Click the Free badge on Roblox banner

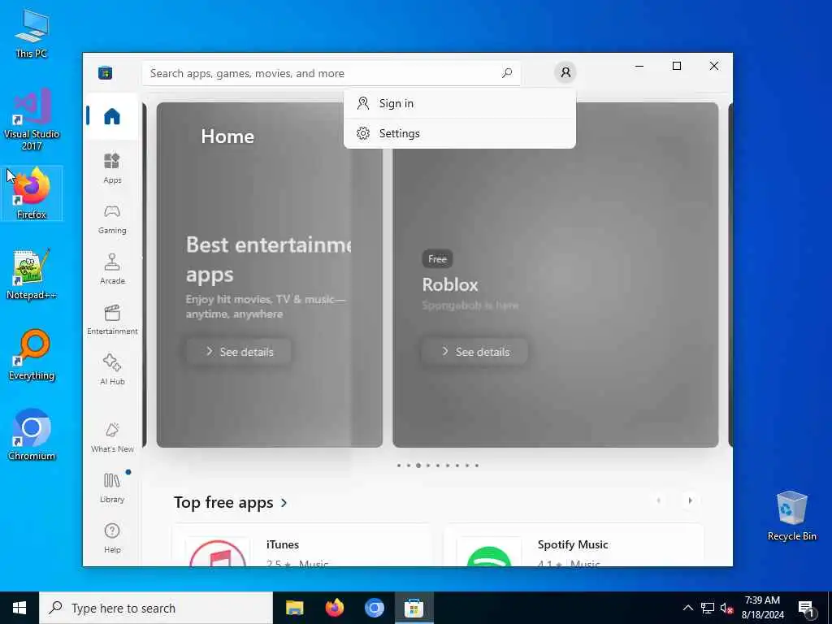coord(437,259)
